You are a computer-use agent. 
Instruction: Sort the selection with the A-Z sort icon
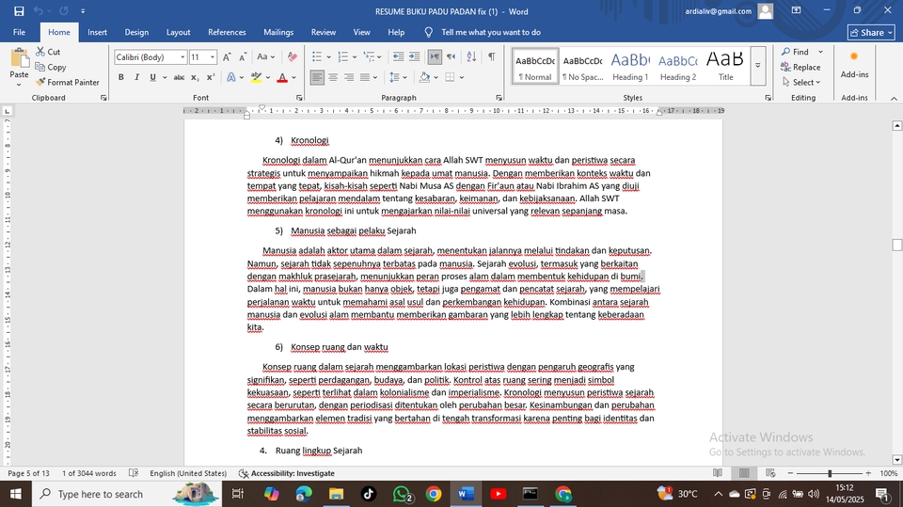(x=471, y=56)
